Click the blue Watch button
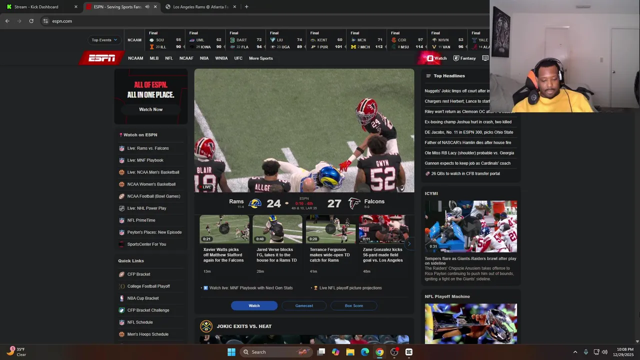Image resolution: width=640 pixels, height=360 pixels. tap(254, 305)
